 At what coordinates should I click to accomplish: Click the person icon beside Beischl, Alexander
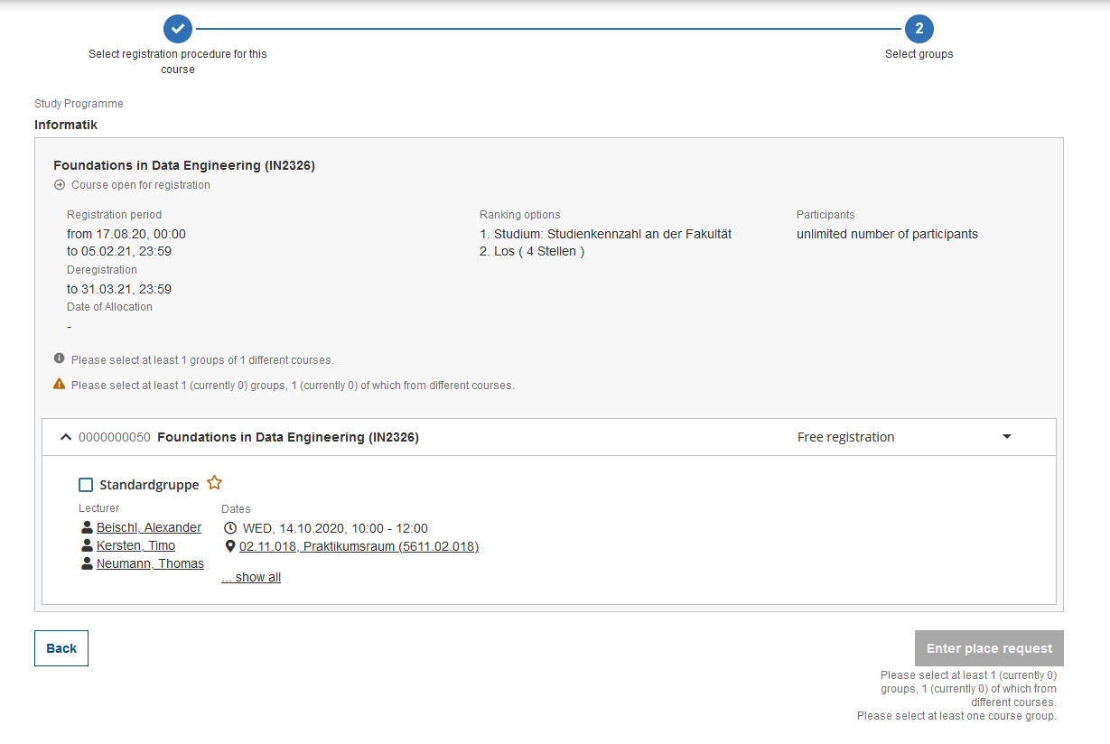click(x=87, y=527)
